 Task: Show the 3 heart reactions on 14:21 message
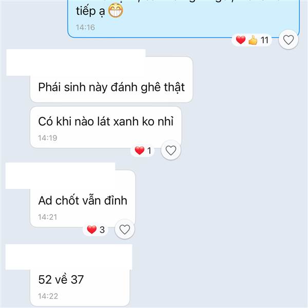coord(95,229)
